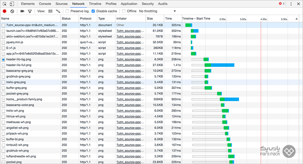Clear the network log

(12, 11)
